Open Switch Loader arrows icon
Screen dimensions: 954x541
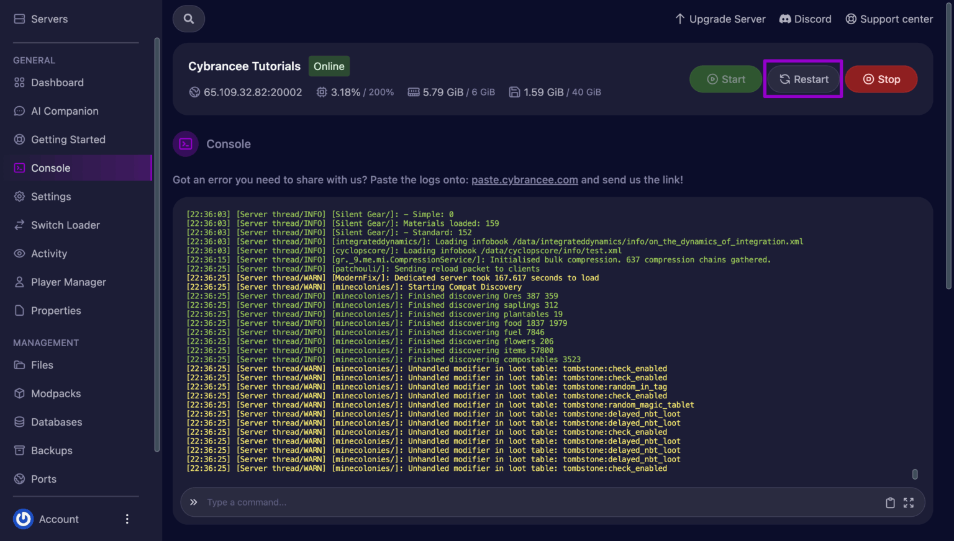[x=19, y=225]
